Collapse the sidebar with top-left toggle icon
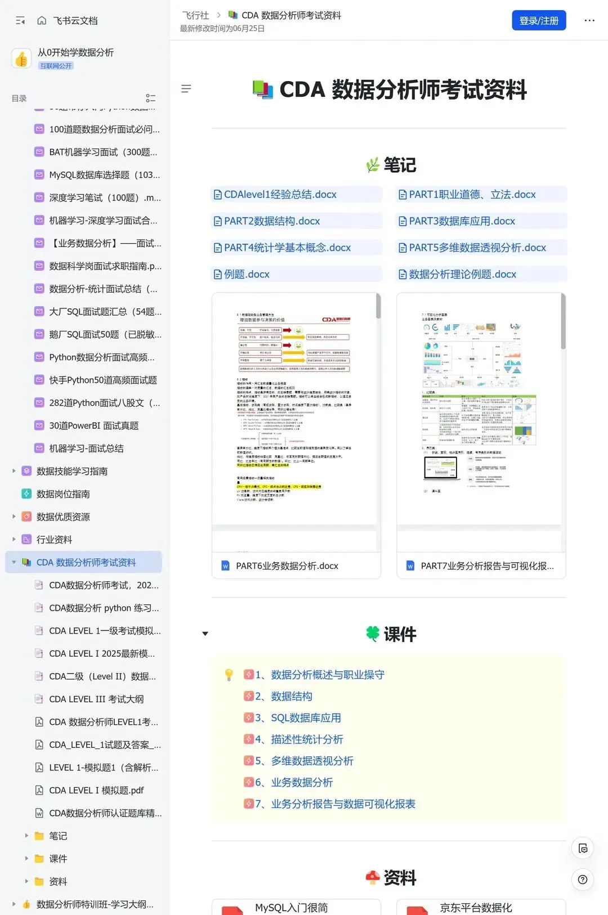Screen dimensions: 608x915 click(x=21, y=21)
